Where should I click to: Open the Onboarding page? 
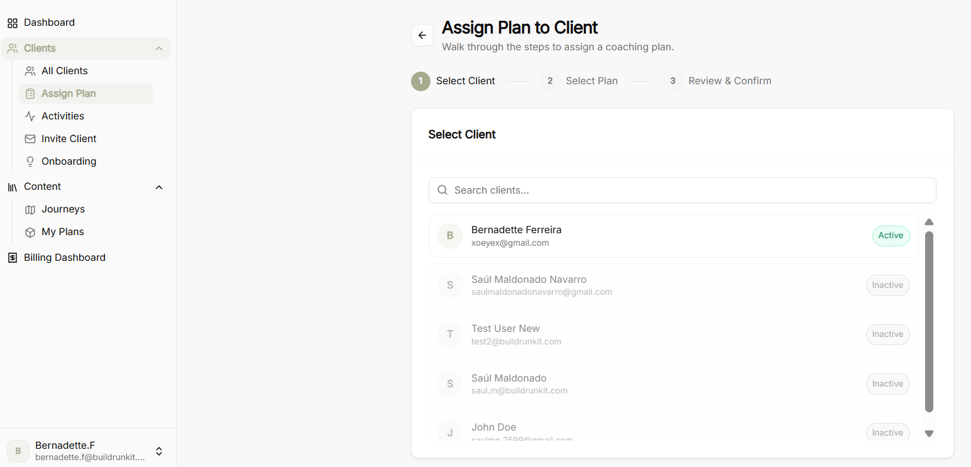pos(69,162)
